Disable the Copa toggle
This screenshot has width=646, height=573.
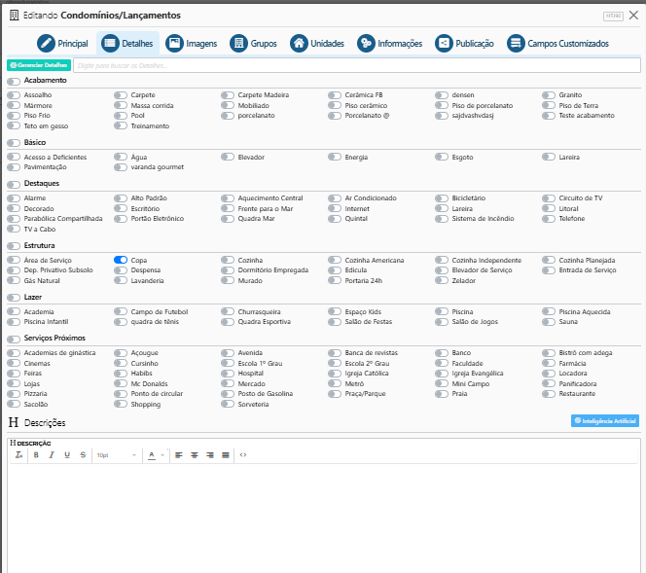(121, 261)
